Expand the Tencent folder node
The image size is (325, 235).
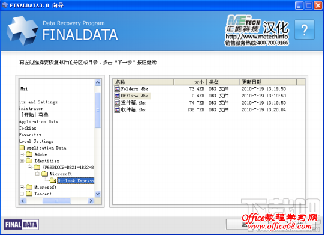tap(22, 194)
